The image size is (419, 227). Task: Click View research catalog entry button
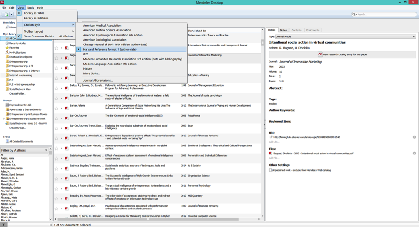tap(342, 54)
